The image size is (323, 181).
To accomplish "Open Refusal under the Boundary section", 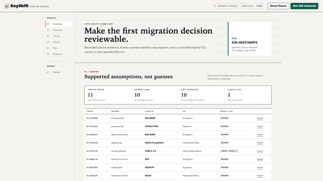I will point(59,72).
